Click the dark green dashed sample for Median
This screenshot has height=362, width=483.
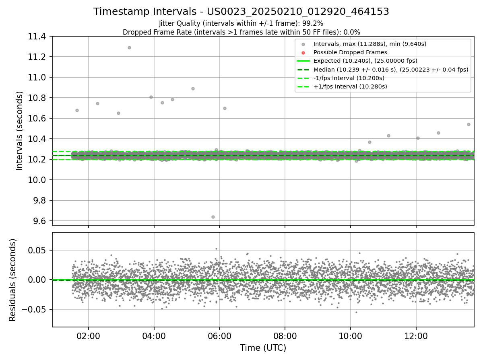point(303,70)
